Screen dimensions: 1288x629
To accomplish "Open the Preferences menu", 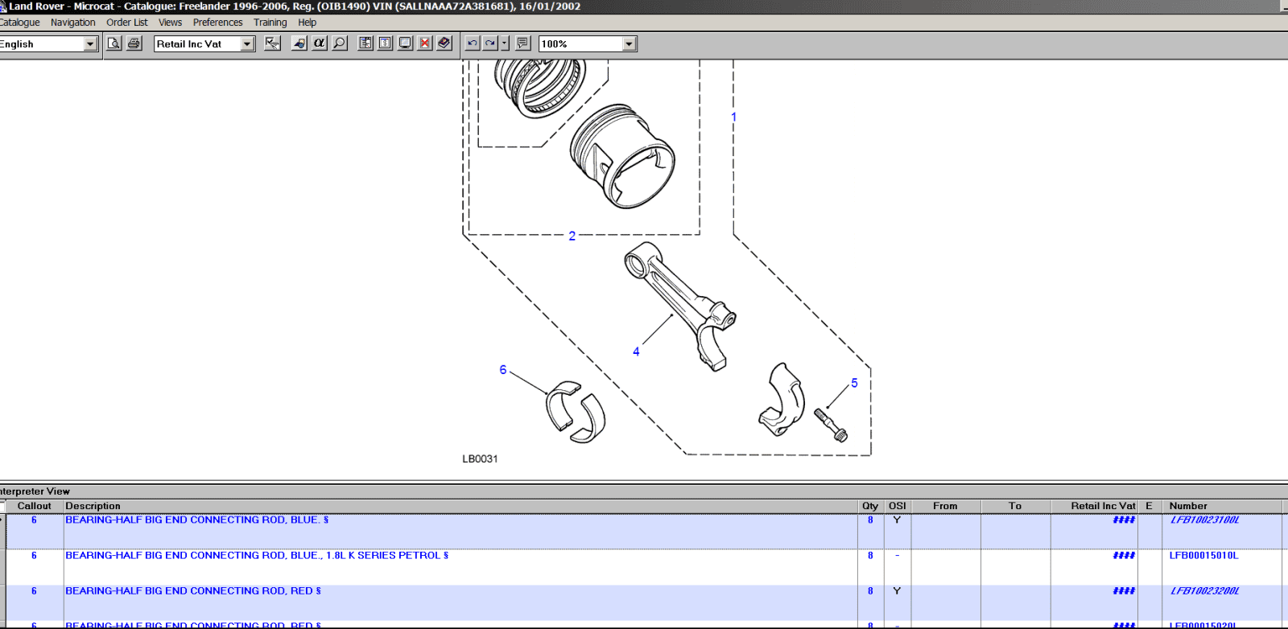I will [217, 23].
